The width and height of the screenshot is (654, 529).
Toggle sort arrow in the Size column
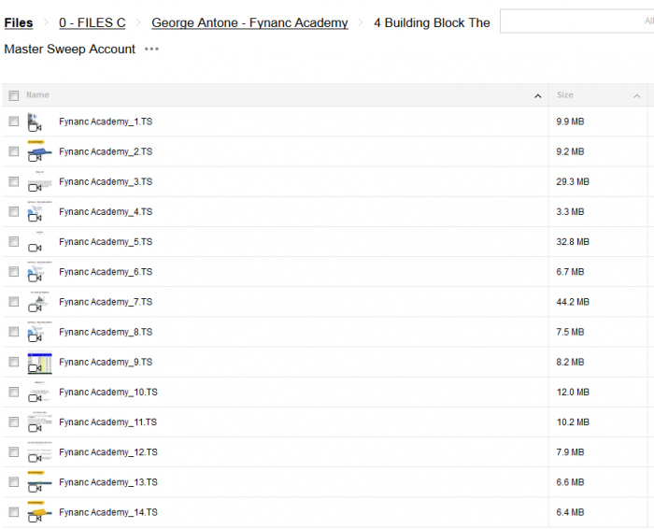pyautogui.click(x=637, y=96)
